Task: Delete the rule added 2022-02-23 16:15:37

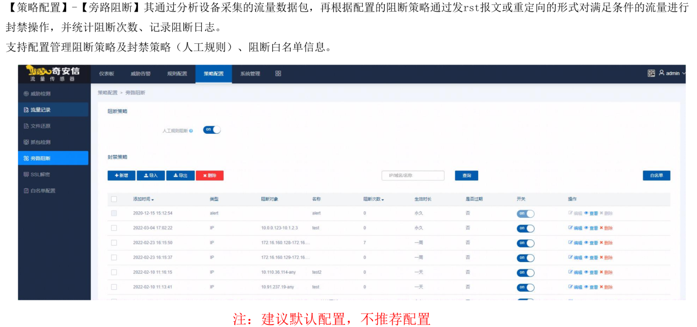Action: [606, 258]
